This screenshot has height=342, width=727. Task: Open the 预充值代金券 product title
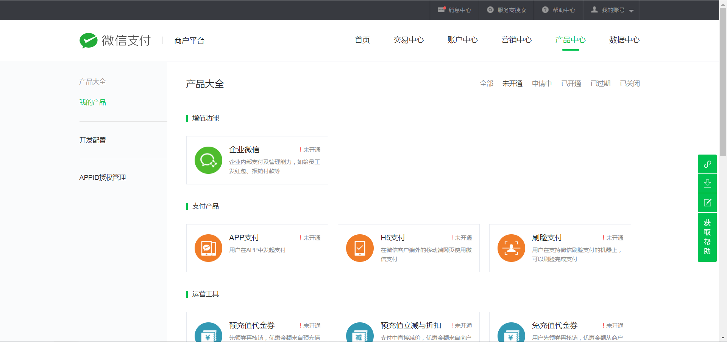pos(252,325)
